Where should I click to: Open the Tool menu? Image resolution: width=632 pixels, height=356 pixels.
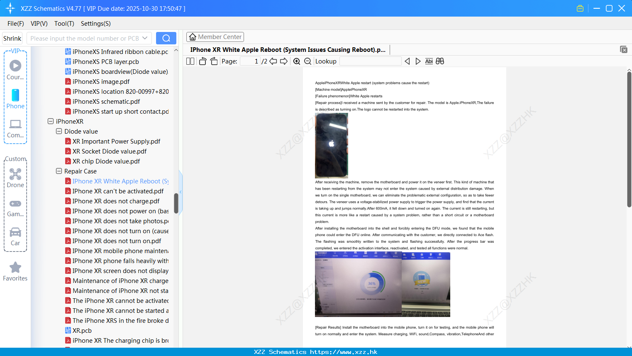tap(64, 24)
